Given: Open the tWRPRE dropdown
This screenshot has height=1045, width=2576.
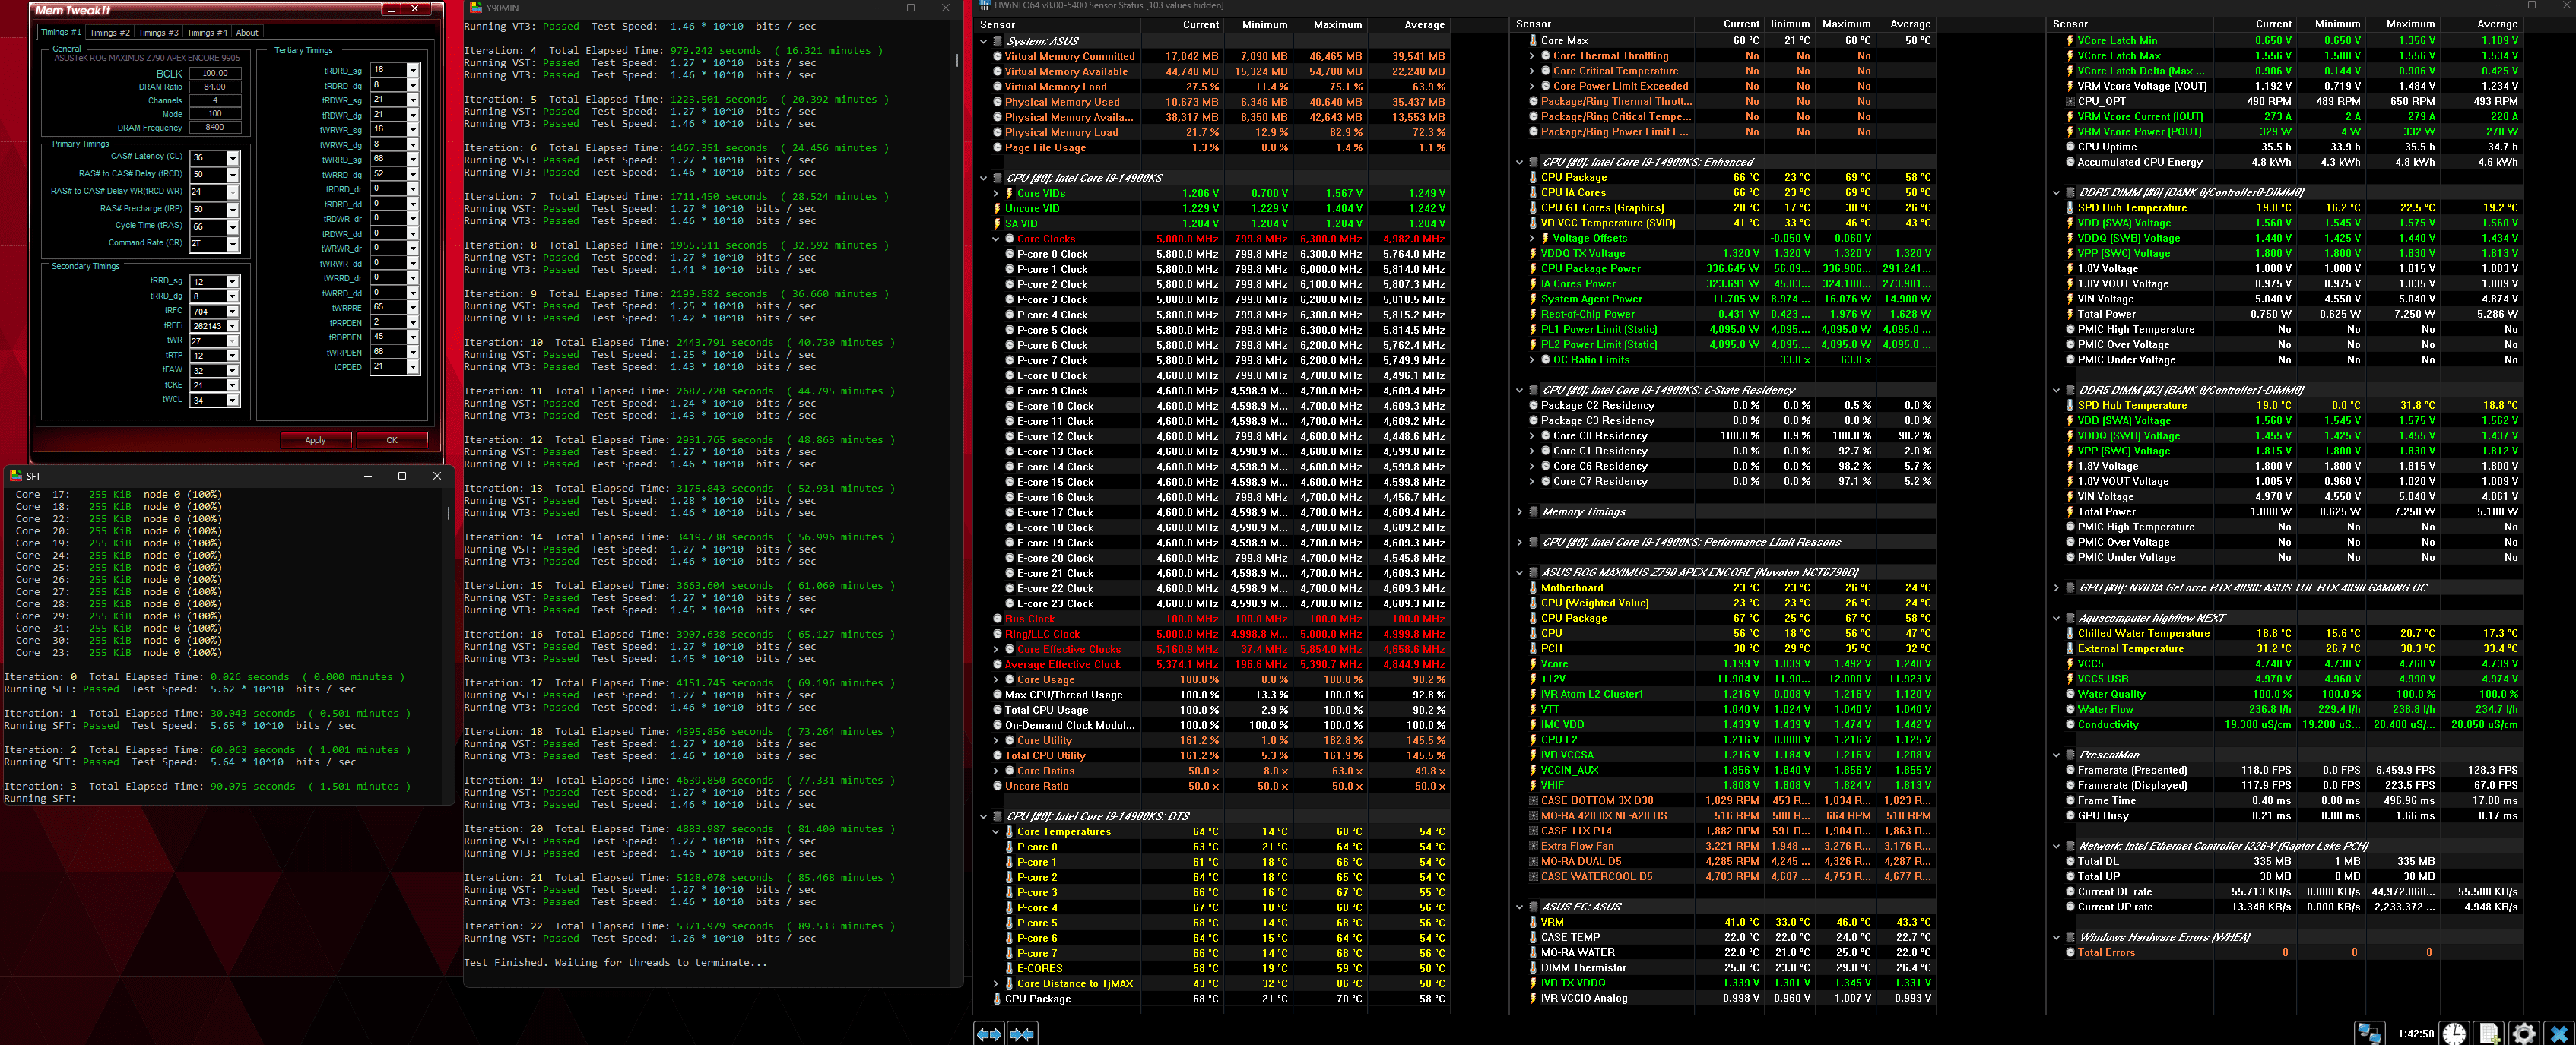Looking at the screenshot, I should click(412, 308).
